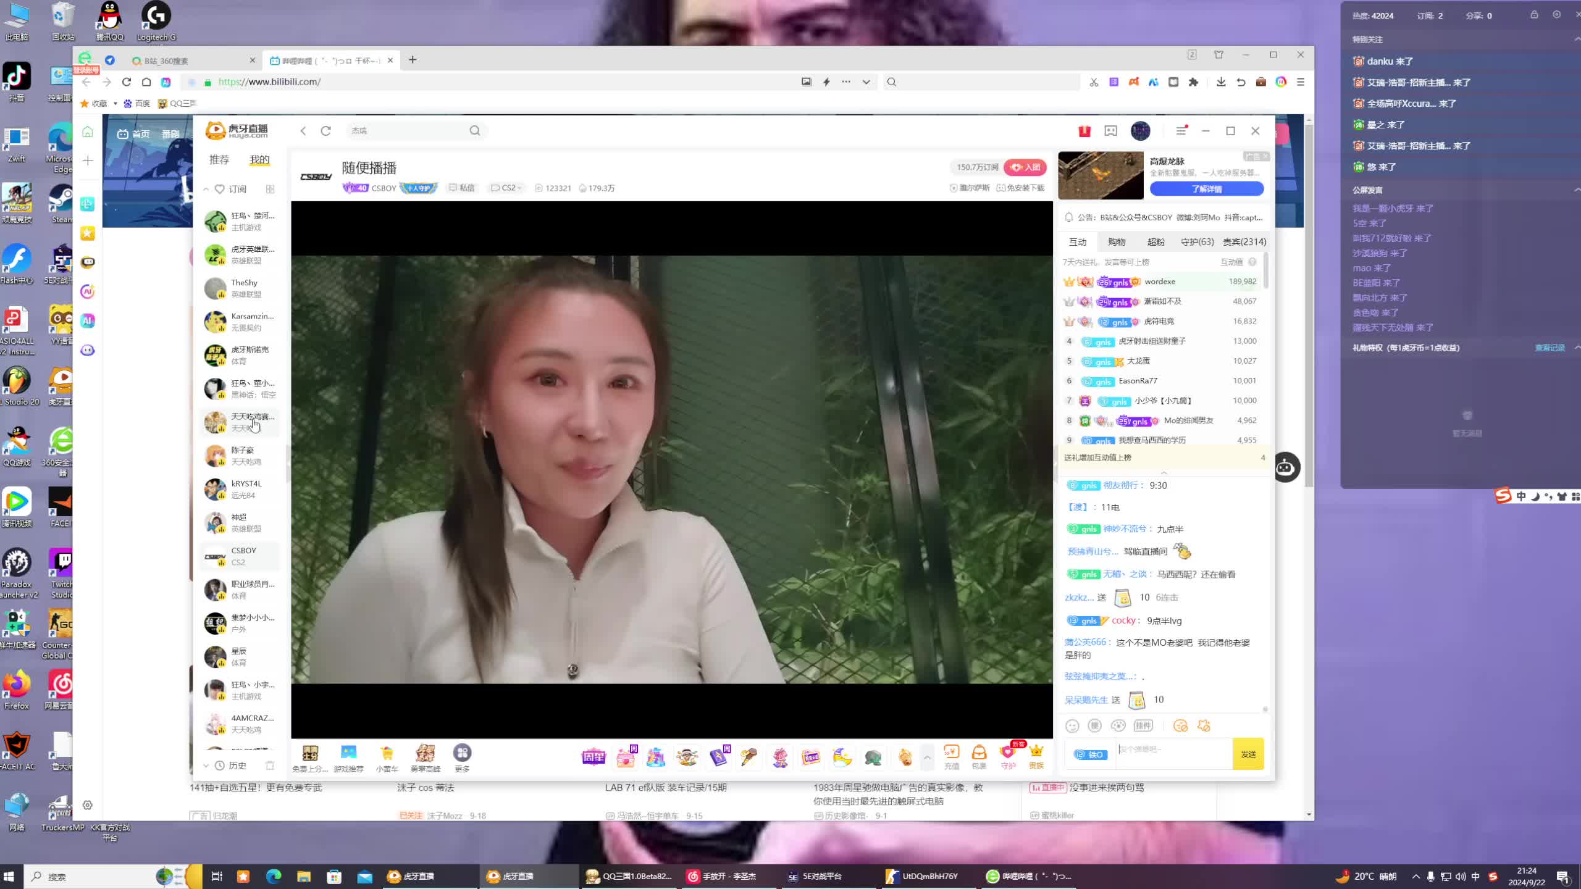
Task: Refresh the Huya page
Action: click(x=326, y=131)
